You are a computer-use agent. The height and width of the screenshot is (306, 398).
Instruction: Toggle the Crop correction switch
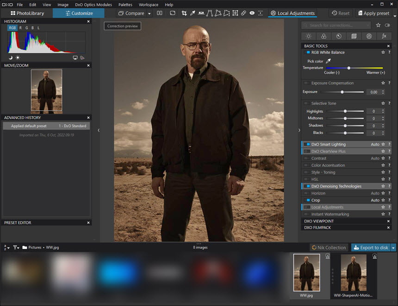tap(307, 200)
